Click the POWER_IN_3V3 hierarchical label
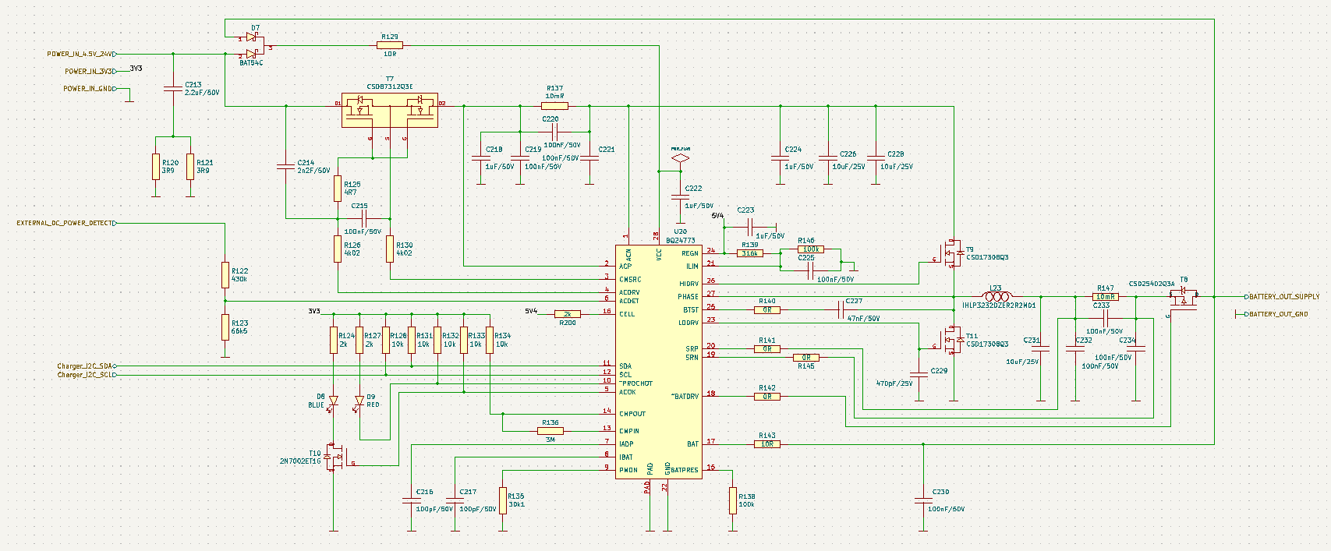 (90, 71)
